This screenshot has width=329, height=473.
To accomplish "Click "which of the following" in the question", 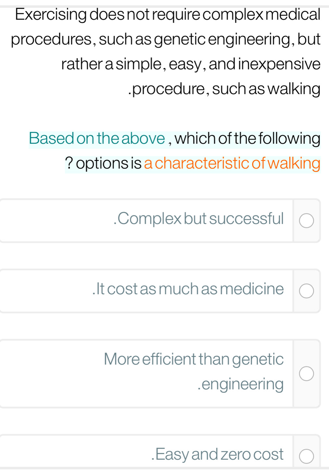I will 247,139.
